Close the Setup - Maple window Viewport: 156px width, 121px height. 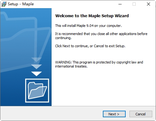pyautogui.click(x=148, y=4)
